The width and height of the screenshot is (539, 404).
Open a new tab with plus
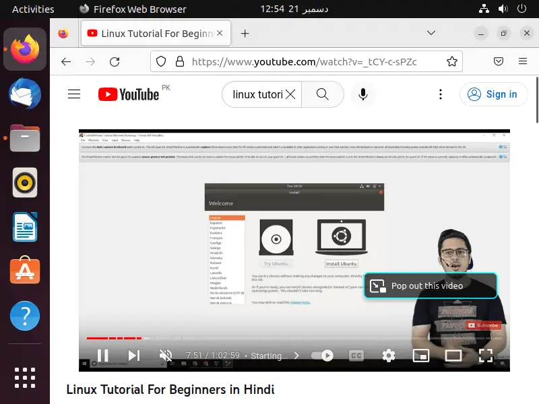pyautogui.click(x=245, y=33)
